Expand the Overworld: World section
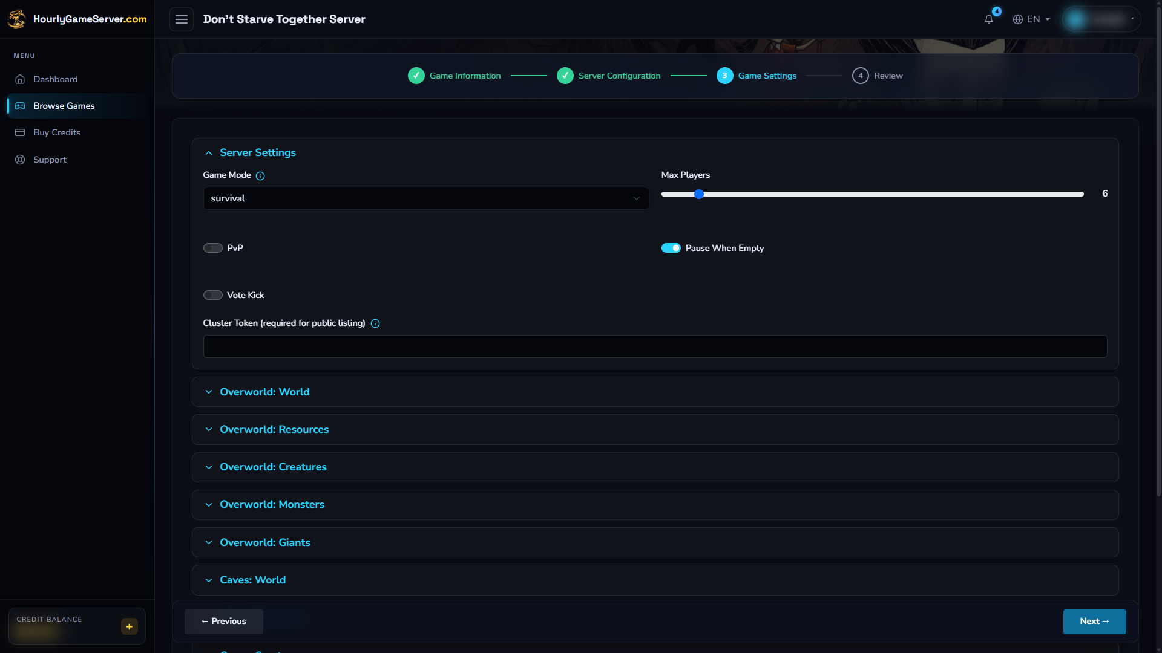This screenshot has height=653, width=1162. point(655,392)
